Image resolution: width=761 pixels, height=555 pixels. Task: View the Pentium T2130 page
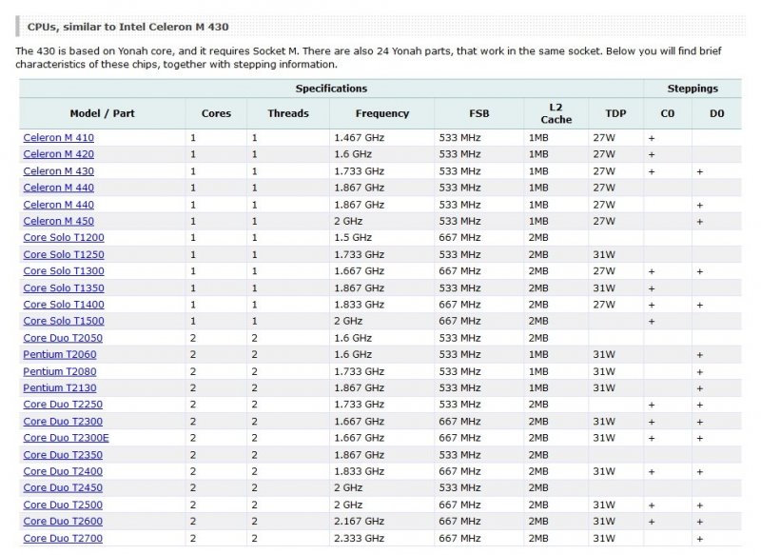pyautogui.click(x=59, y=387)
